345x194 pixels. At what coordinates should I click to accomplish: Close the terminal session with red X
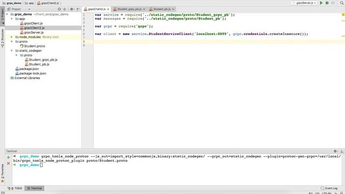(x=9, y=163)
